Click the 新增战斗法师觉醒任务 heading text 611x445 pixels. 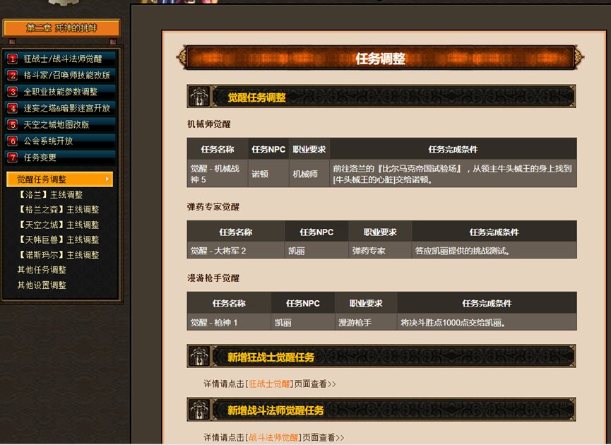pos(275,410)
